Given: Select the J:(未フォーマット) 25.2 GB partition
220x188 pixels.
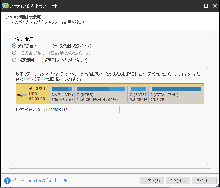Looking at the screenshot, I should (x=176, y=94).
